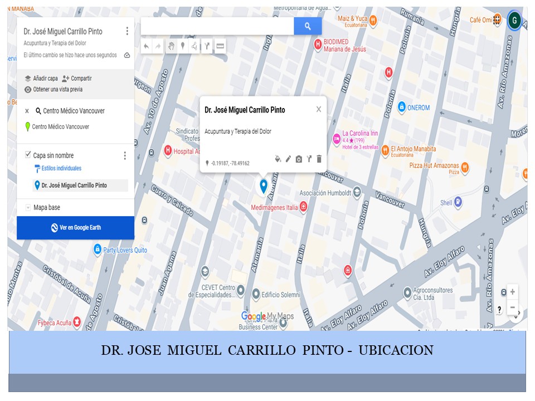Open the map title three-dot menu
The image size is (535, 401).
click(127, 31)
